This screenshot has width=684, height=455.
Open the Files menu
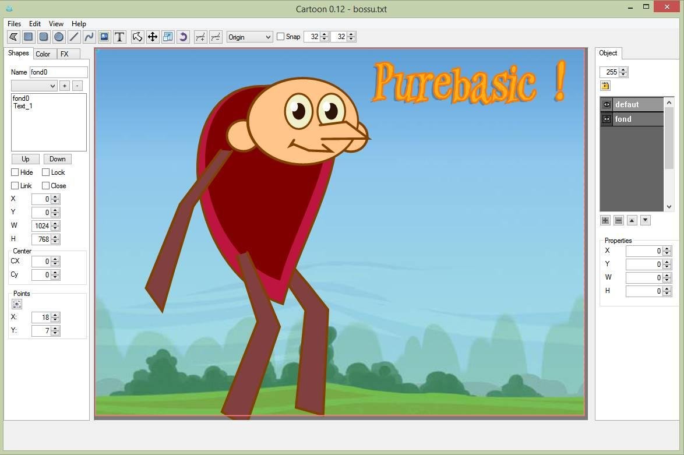coord(13,24)
